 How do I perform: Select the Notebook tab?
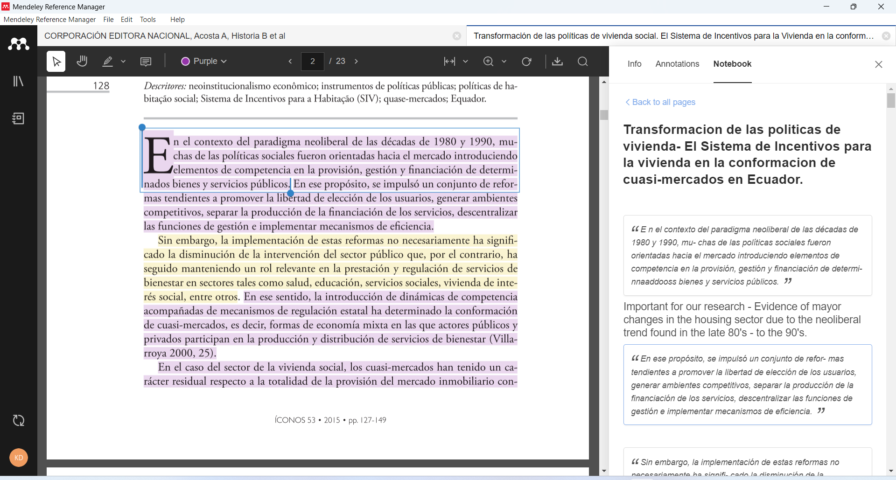coord(732,64)
